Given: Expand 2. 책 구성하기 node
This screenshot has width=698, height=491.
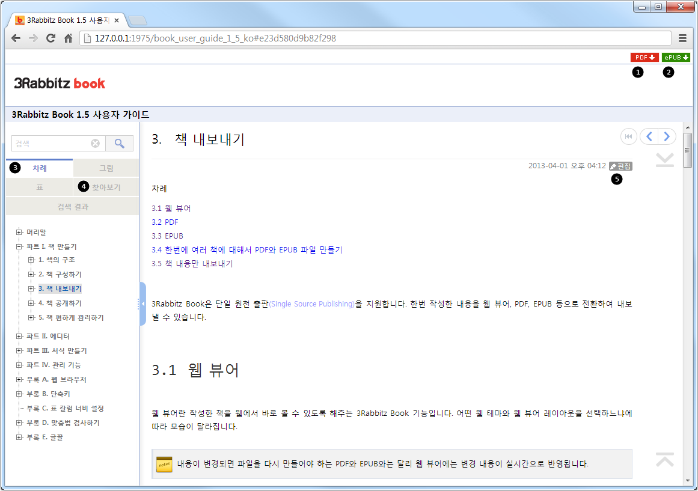Looking at the screenshot, I should pos(31,274).
